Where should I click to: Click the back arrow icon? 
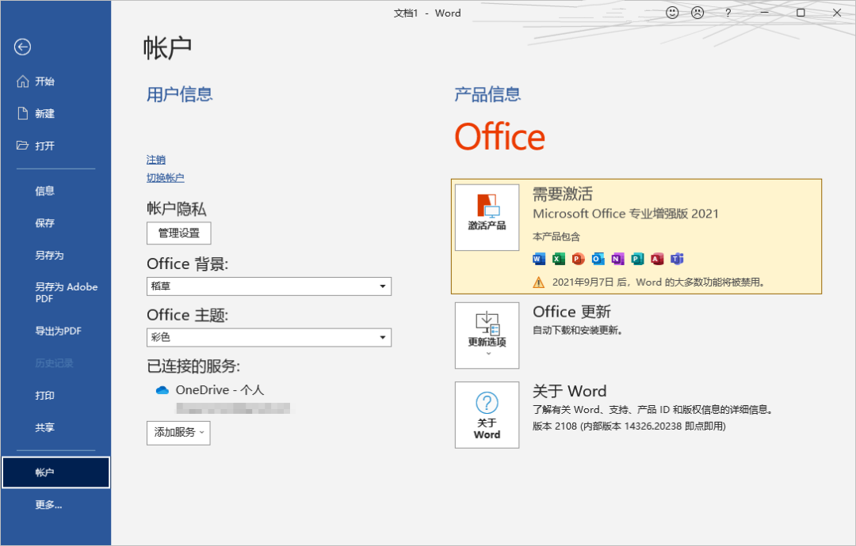click(22, 47)
